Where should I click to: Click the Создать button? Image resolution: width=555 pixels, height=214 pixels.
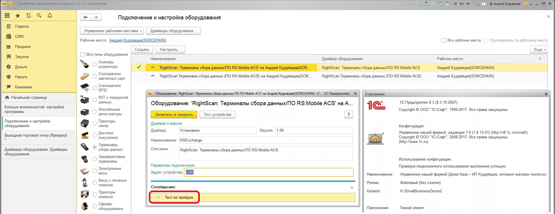(x=142, y=49)
